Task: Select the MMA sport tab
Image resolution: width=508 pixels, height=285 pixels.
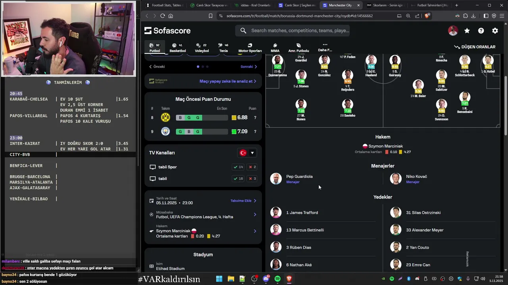Action: [x=275, y=47]
